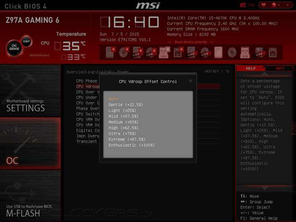Select the UEFI USB key boot icon
This screenshot has height=222, width=296.
pos(164,52)
